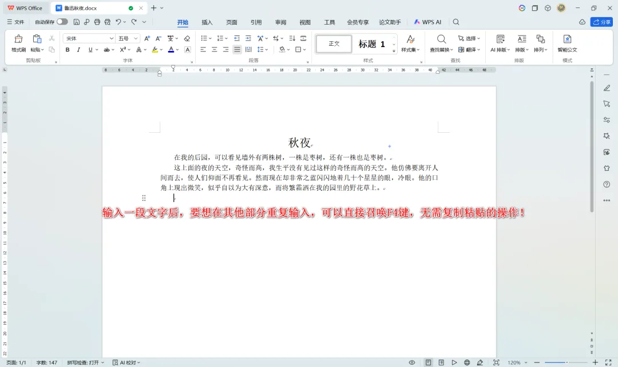
Task: Expand the font color dropdown arrow
Action: click(x=177, y=50)
